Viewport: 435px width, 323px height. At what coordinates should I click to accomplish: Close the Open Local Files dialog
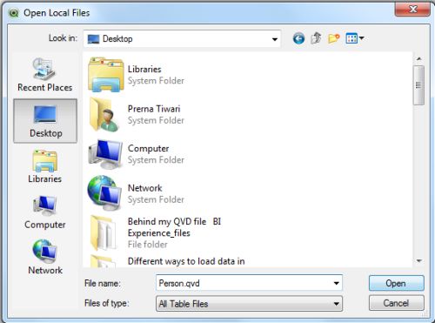[412, 9]
